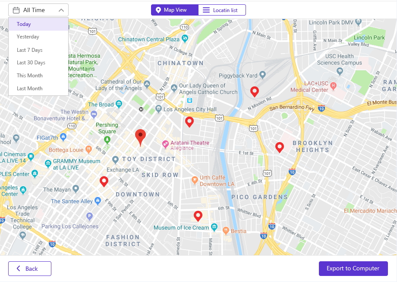The height and width of the screenshot is (282, 397).
Task: Click the red pin in Brooklyn Heights
Action: 280,147
